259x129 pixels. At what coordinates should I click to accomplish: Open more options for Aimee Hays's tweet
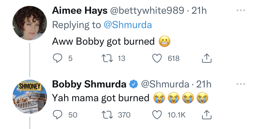coord(240,10)
